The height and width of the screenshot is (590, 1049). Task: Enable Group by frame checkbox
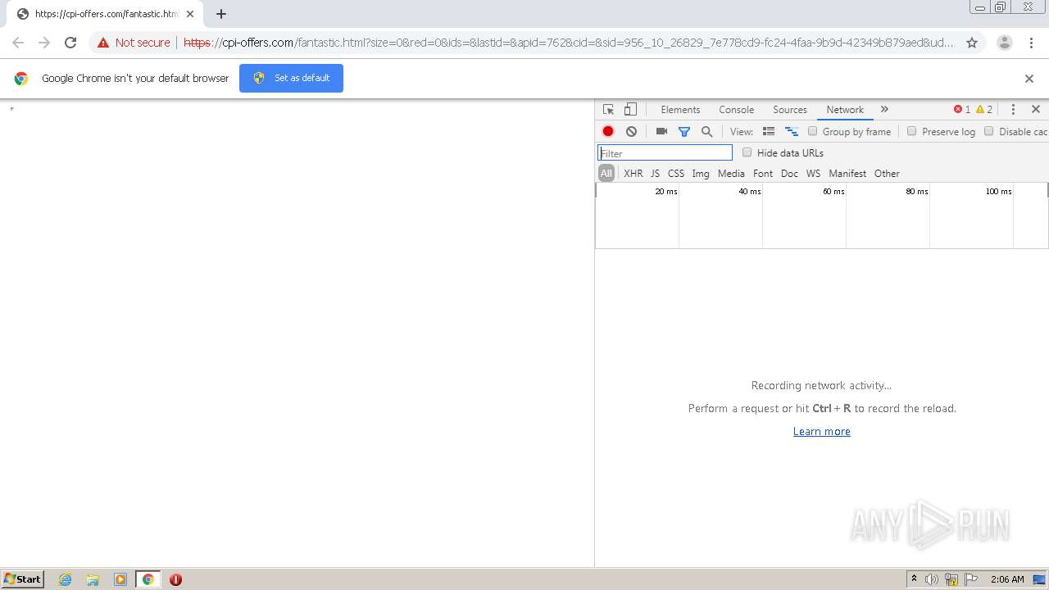tap(813, 131)
